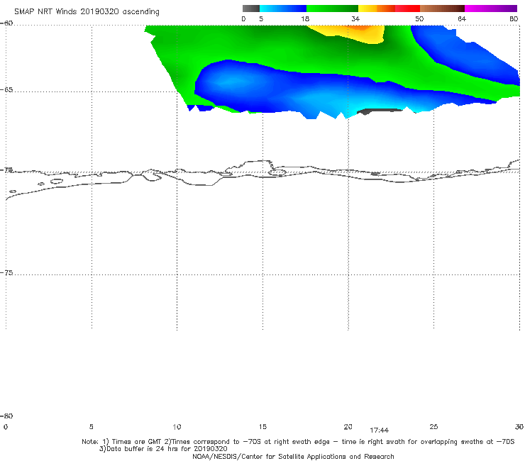Click the "SMAP NRT Winds 20190320 ascending" title
Image resolution: width=525 pixels, height=461 pixels.
87,12
